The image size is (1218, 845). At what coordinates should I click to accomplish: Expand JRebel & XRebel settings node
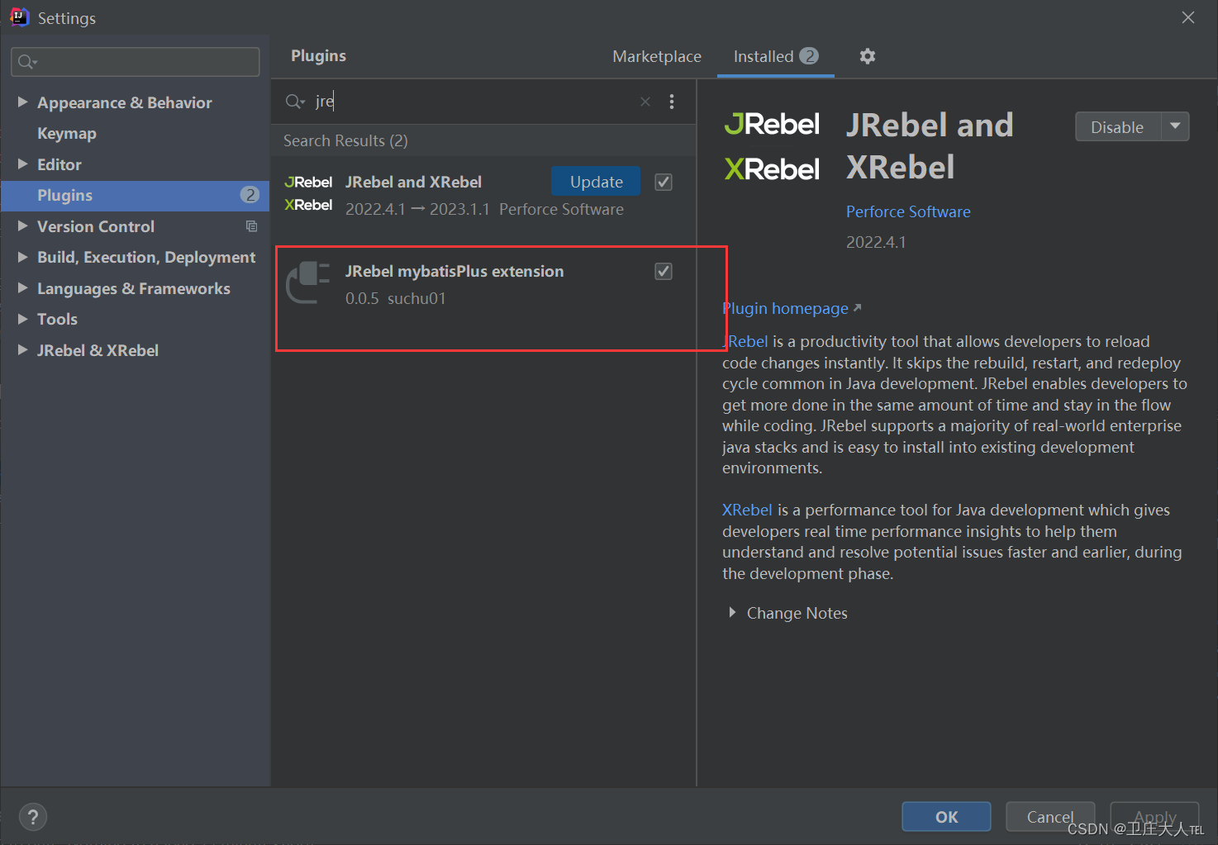pyautogui.click(x=22, y=350)
